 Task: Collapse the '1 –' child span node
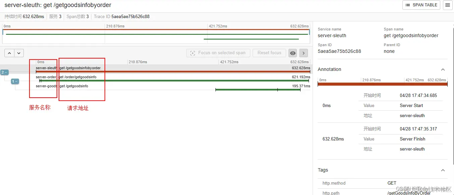point(15,81)
